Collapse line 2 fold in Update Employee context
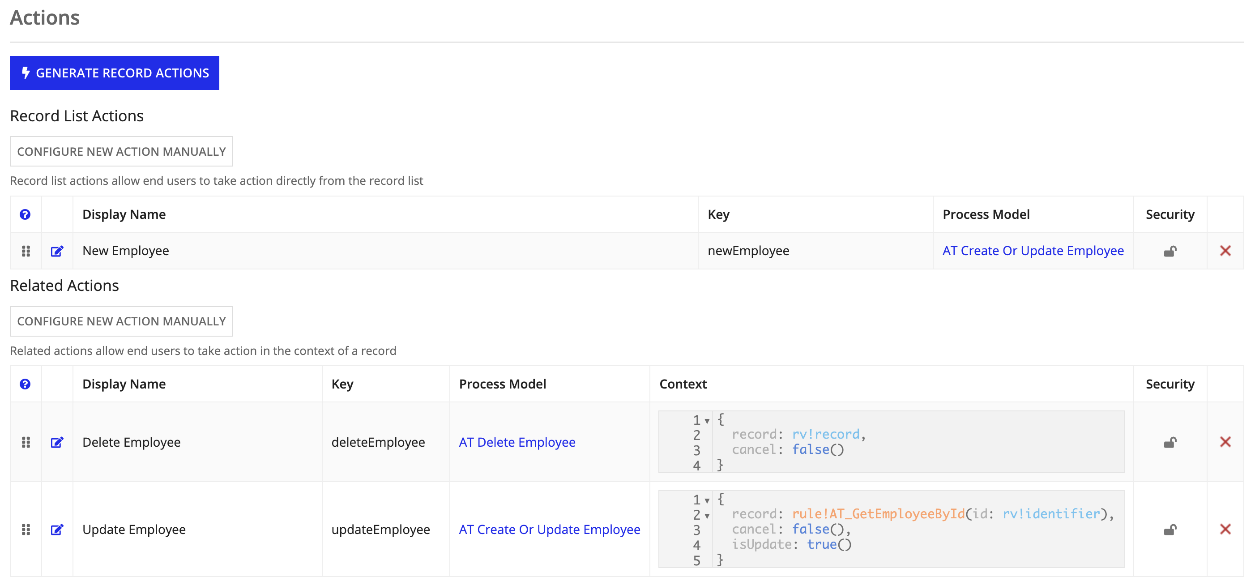 coord(707,516)
